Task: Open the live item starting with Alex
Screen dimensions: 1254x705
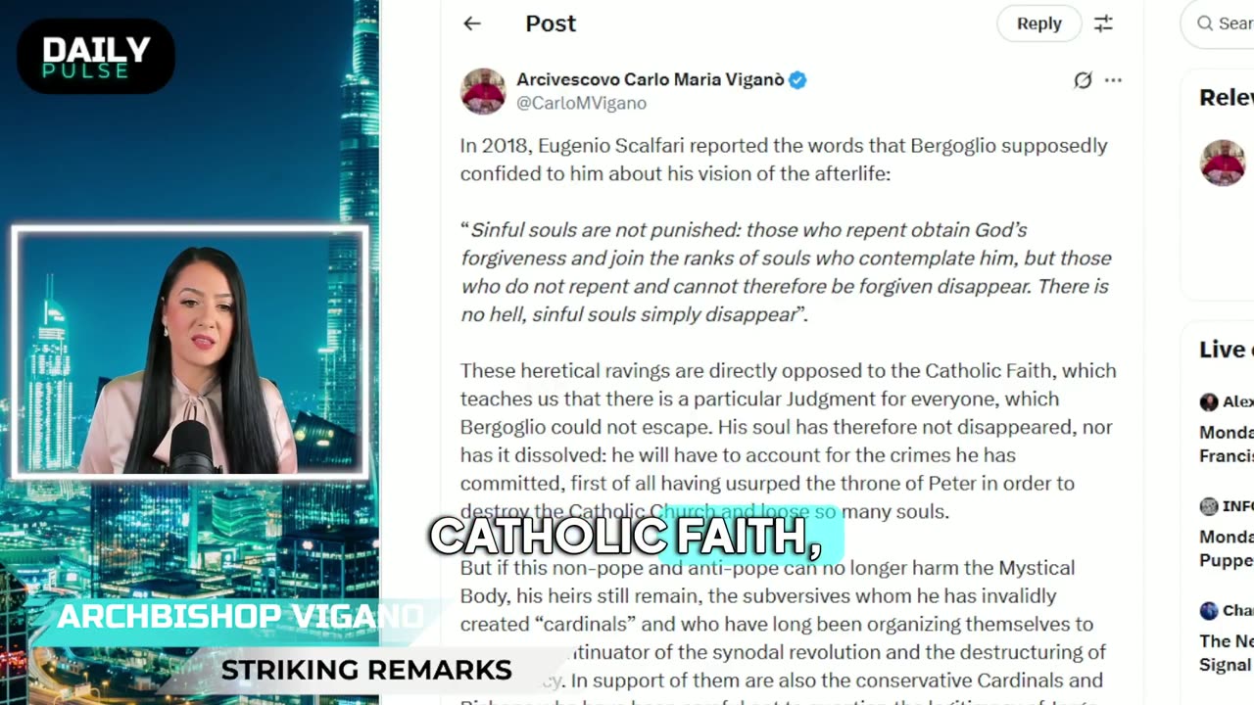Action: 1227,429
